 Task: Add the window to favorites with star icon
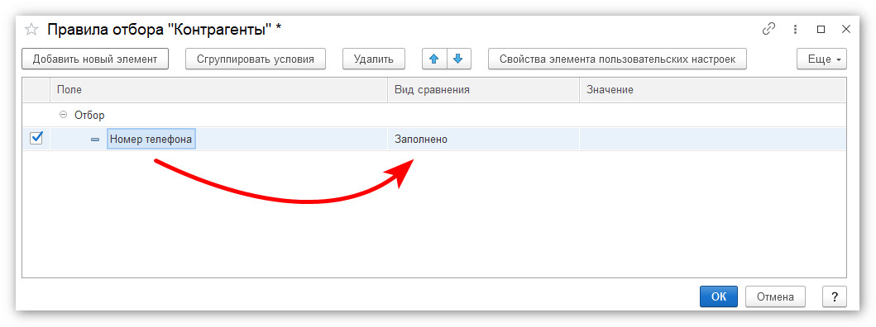(x=31, y=30)
